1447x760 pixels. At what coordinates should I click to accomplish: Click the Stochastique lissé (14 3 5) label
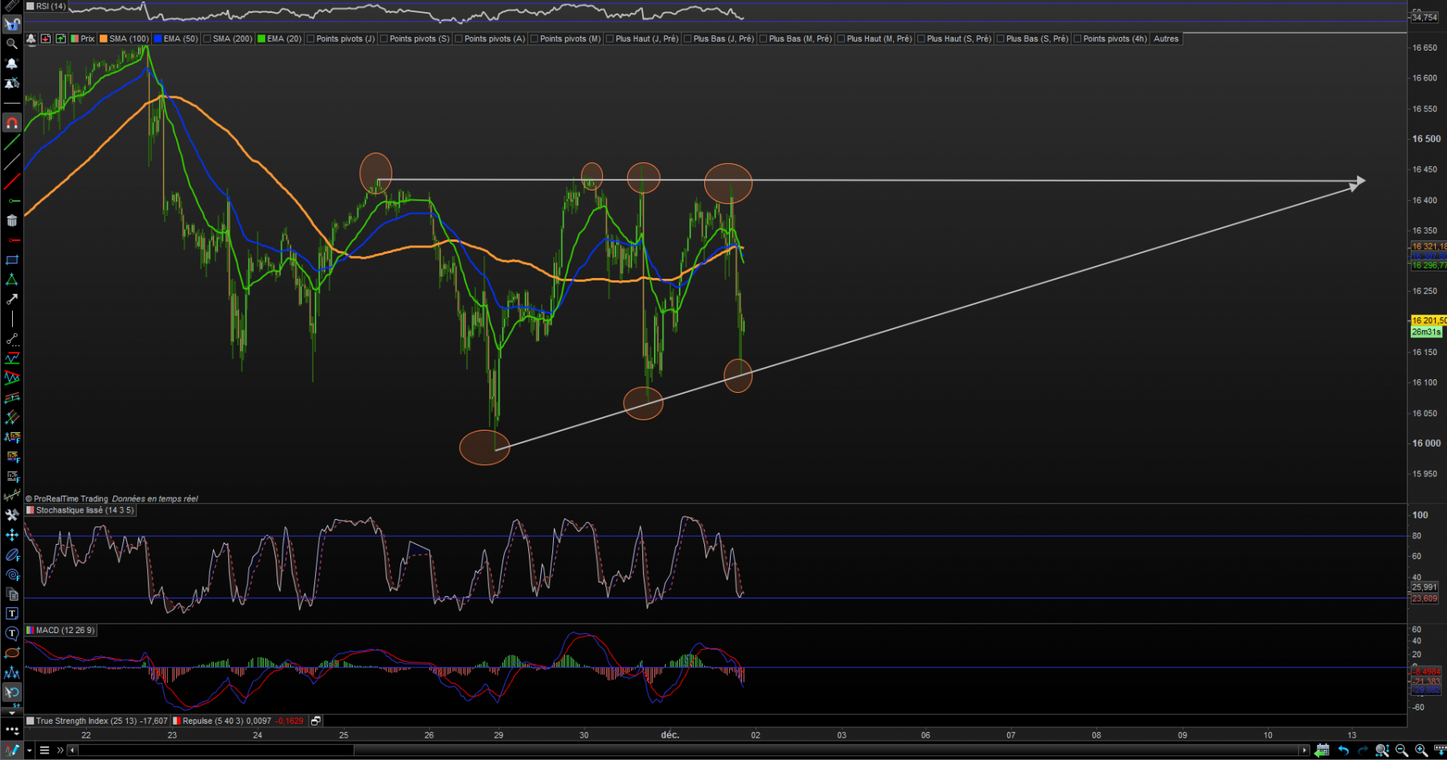coord(84,510)
